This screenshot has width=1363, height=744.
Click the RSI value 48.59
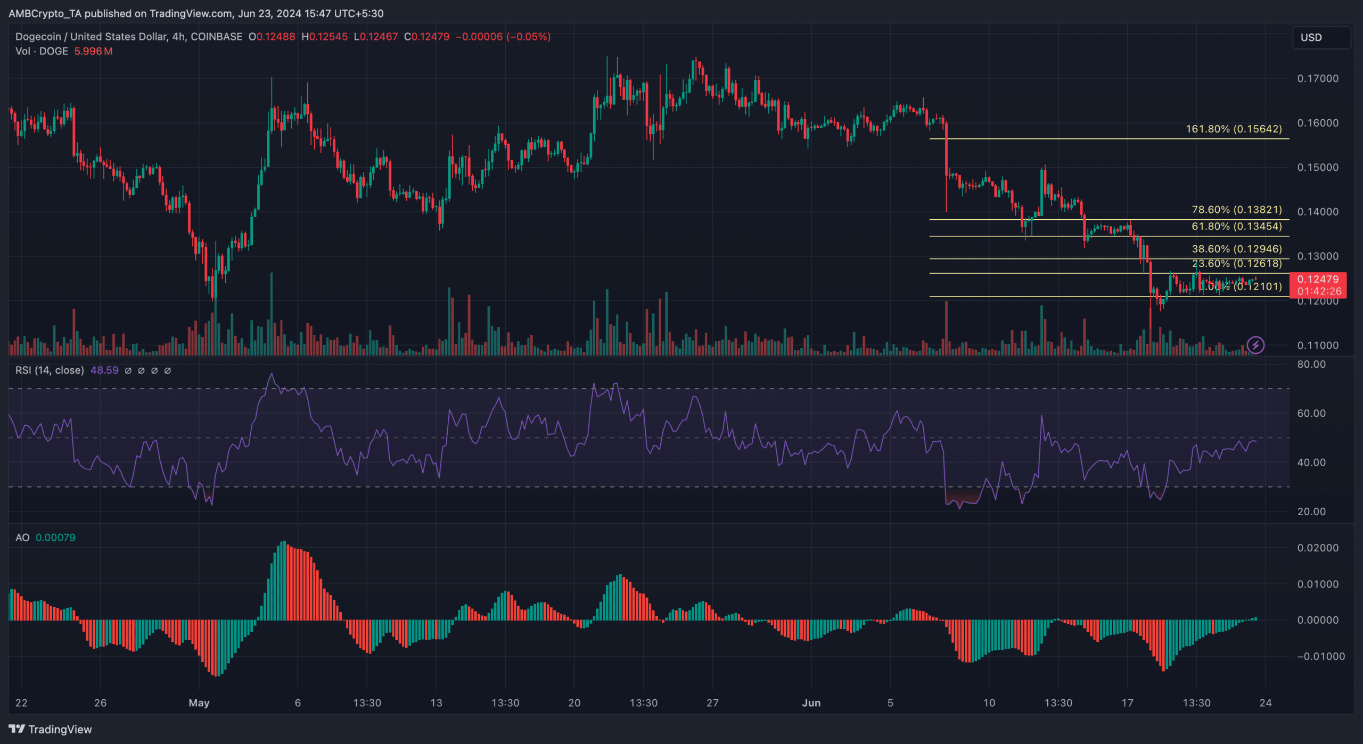tap(104, 370)
